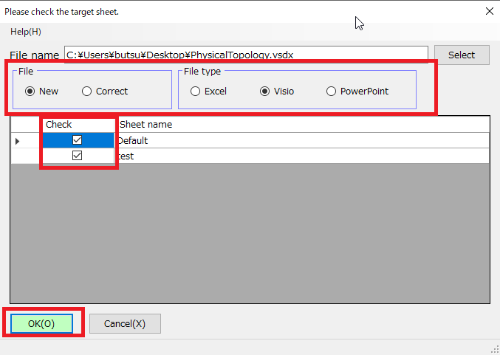Click the File name path field
The image size is (500, 355).
tap(245, 55)
